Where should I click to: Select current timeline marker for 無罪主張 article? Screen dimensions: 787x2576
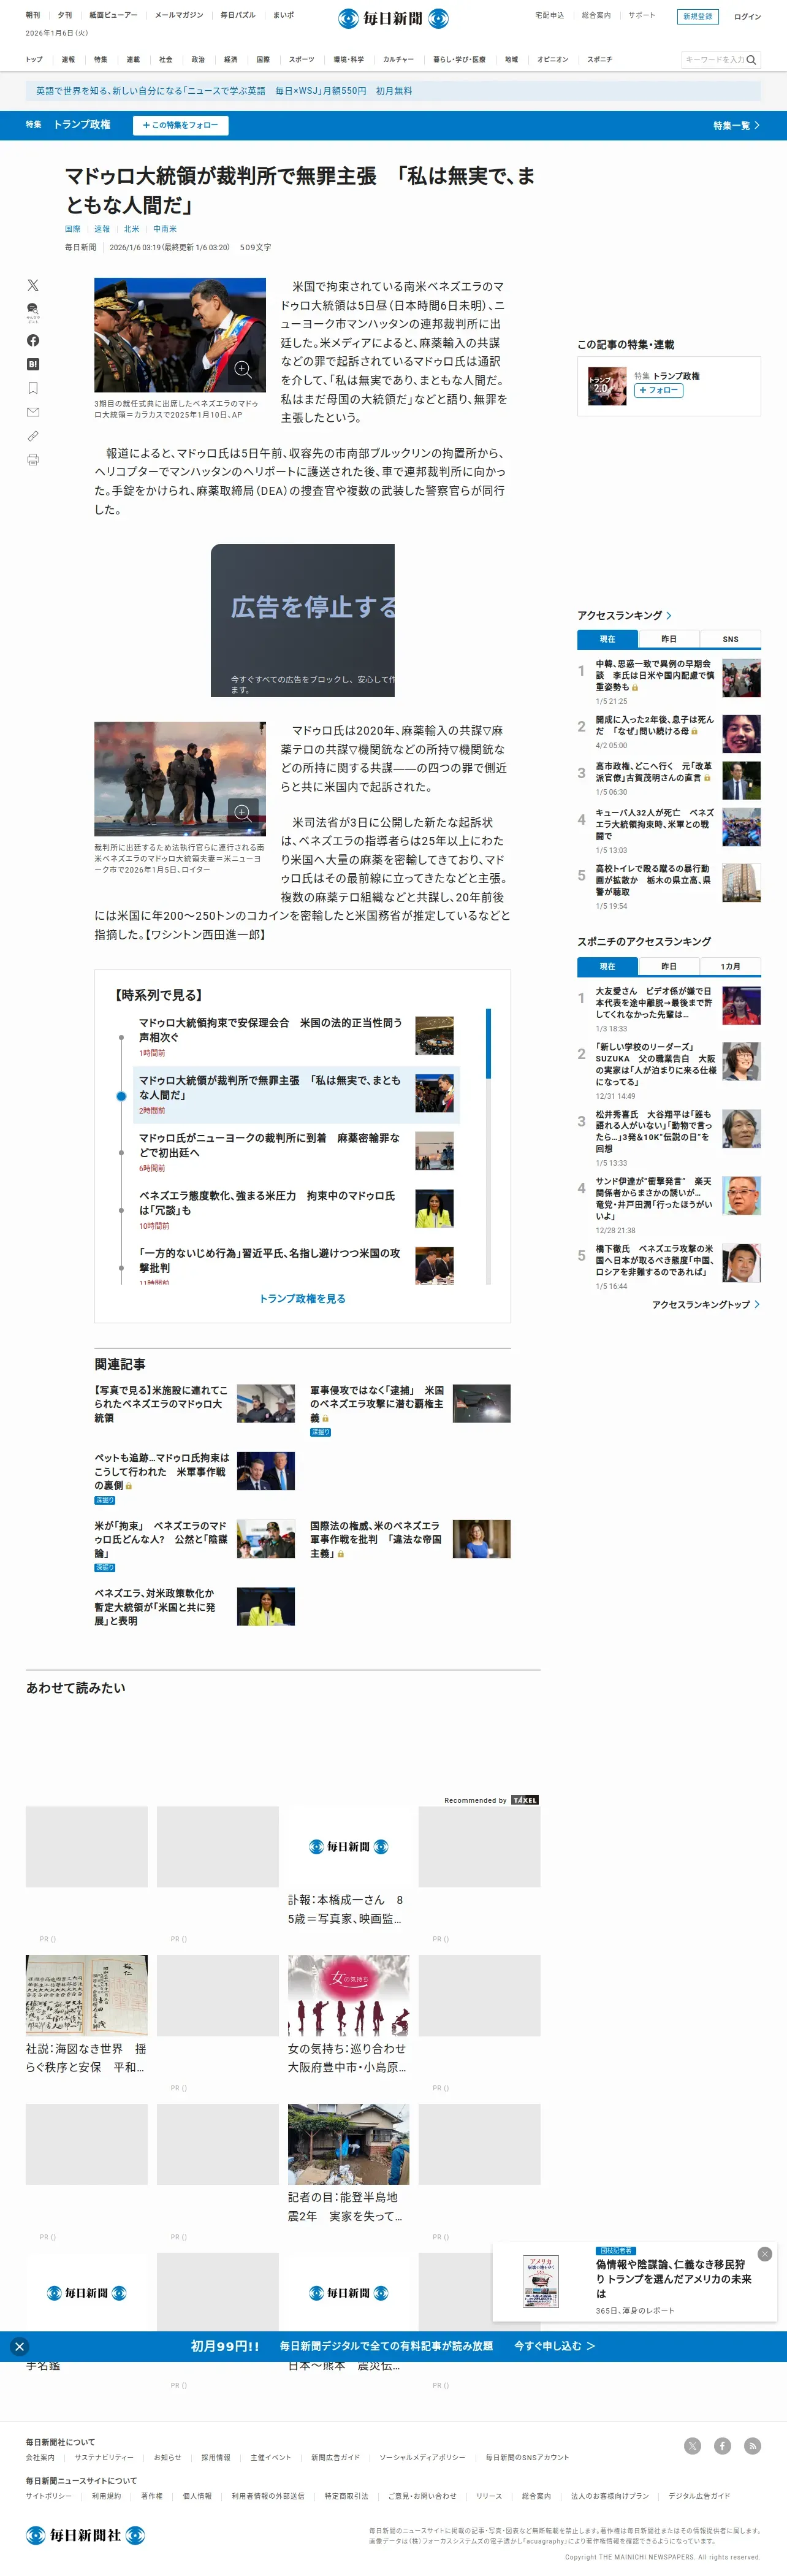[x=121, y=1096]
